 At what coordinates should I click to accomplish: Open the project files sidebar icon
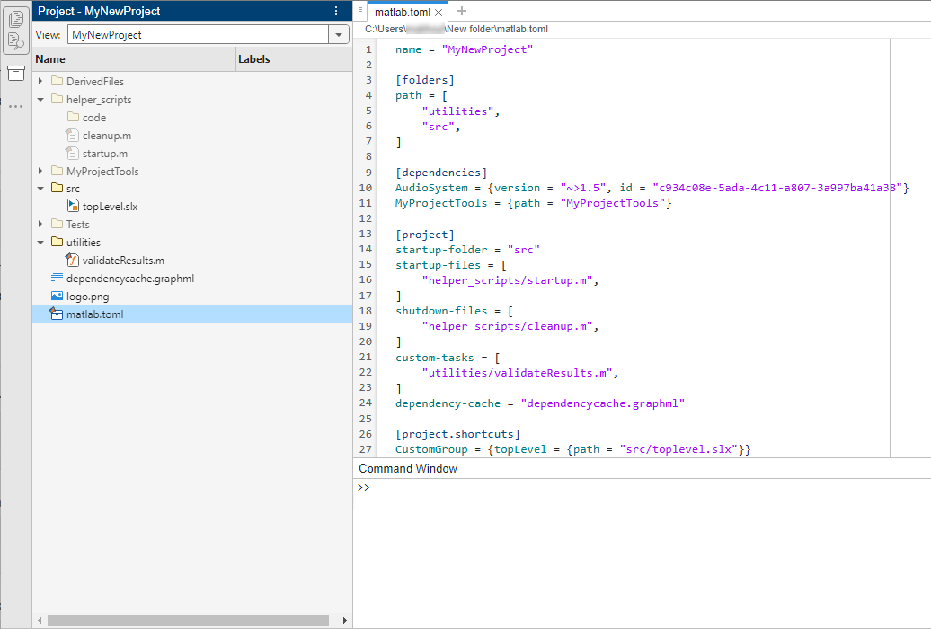pyautogui.click(x=16, y=18)
